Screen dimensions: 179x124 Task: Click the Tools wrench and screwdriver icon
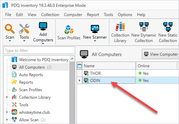[x=24, y=29]
